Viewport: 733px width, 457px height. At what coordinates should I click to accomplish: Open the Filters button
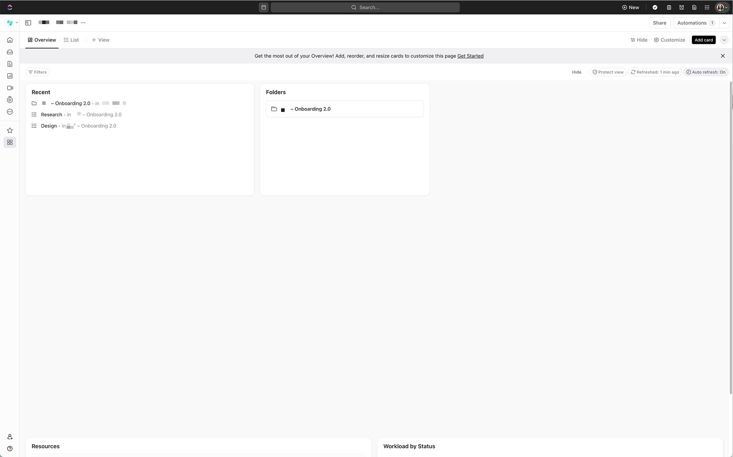pos(38,72)
